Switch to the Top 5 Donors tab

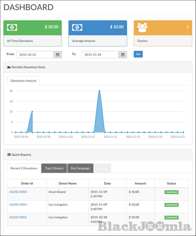pyautogui.click(x=54, y=168)
